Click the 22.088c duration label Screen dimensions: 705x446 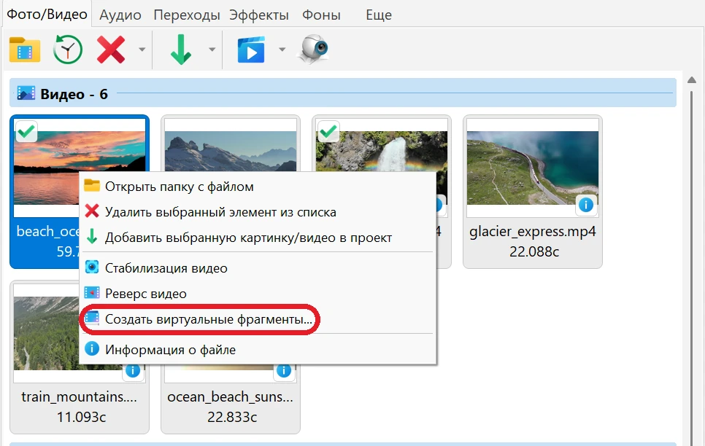coord(534,251)
